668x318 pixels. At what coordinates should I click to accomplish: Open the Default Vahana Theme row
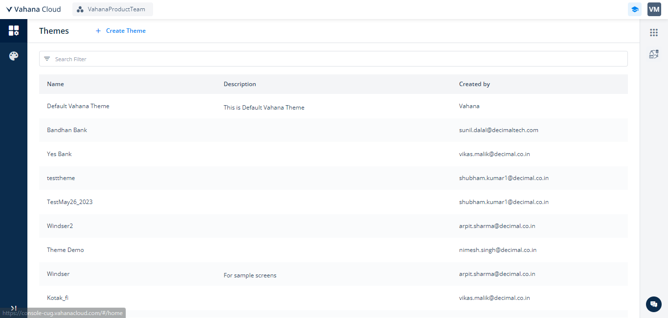click(334, 106)
